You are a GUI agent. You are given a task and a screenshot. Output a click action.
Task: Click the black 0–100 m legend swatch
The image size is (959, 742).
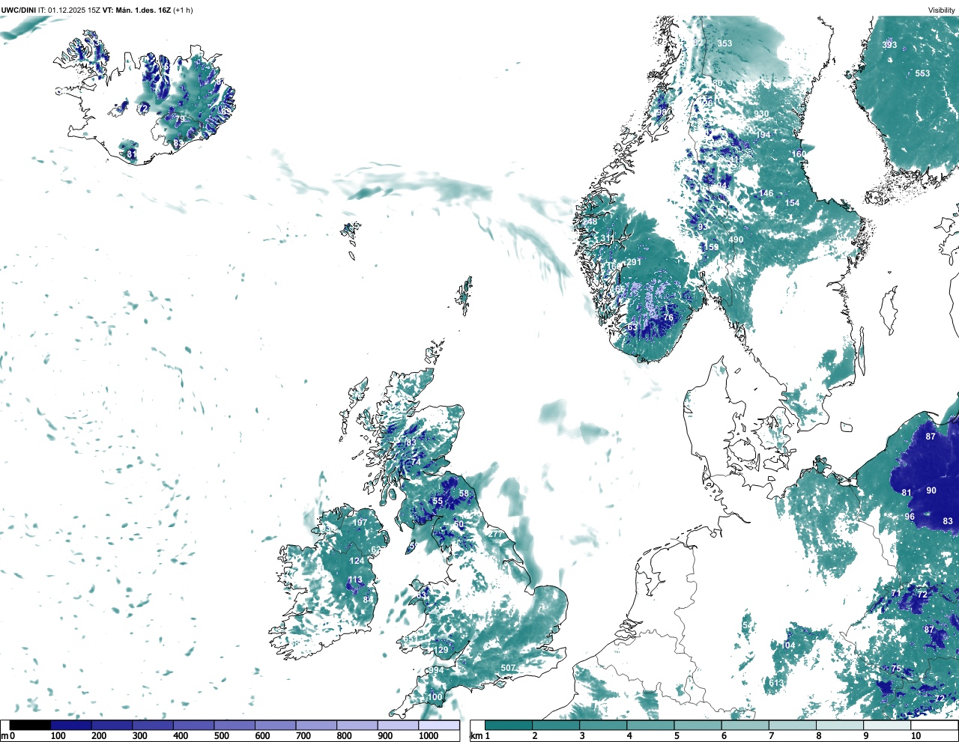(31, 726)
